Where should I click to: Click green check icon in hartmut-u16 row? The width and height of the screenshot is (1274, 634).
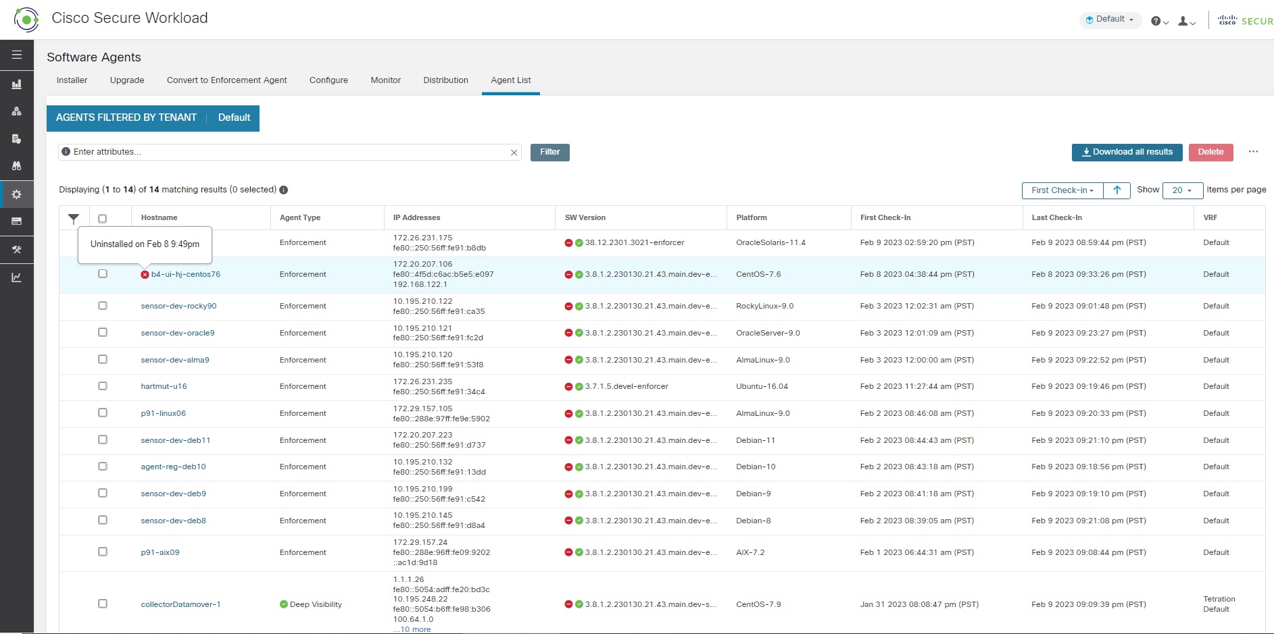coord(579,387)
